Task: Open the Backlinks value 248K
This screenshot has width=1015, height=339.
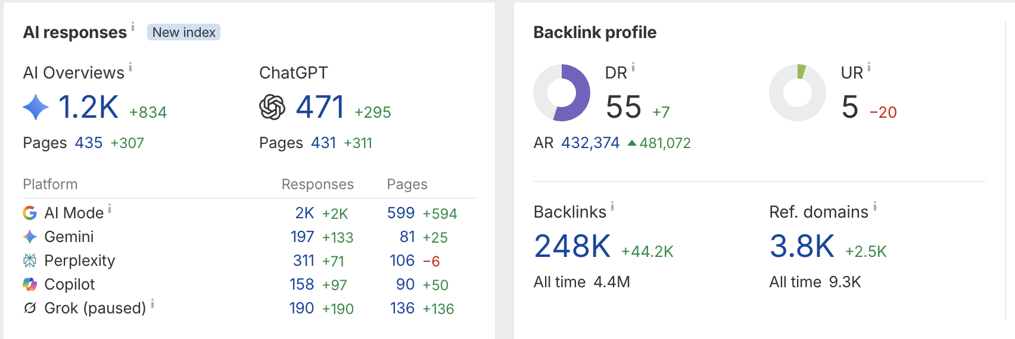Action: coord(572,246)
